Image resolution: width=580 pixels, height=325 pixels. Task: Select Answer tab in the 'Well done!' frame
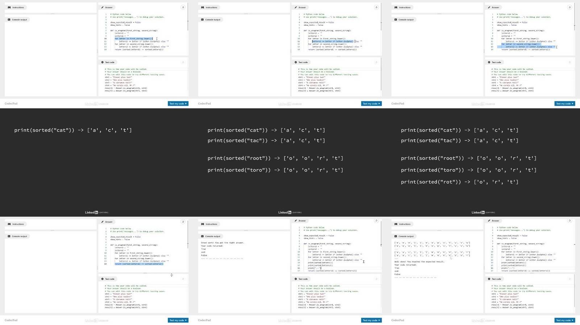493,221
